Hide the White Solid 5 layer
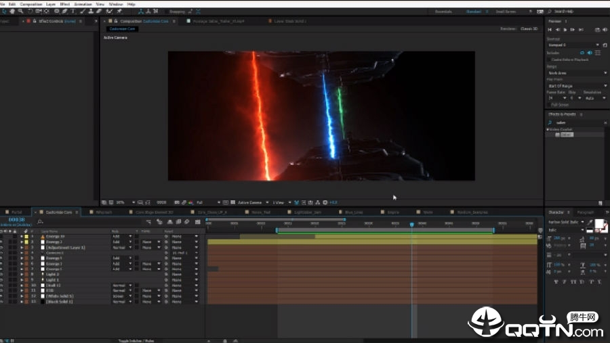This screenshot has width=610, height=343. click(2, 296)
